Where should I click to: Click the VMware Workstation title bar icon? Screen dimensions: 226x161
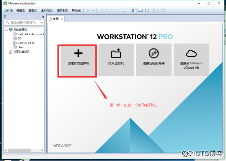[x=5, y=3]
